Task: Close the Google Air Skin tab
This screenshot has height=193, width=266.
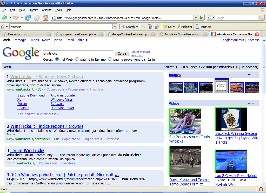Action: point(205,34)
